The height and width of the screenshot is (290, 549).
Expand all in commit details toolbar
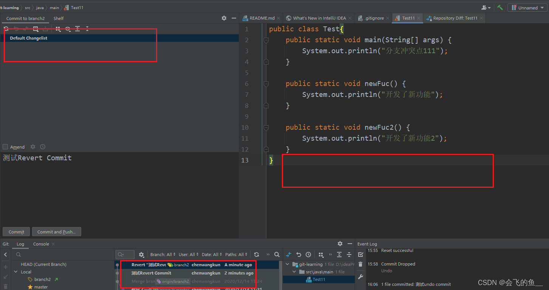pyautogui.click(x=339, y=255)
